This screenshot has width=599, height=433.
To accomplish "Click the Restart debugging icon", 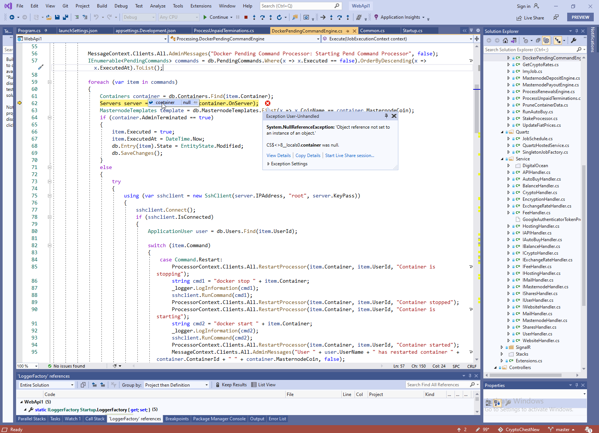I will 279,17.
